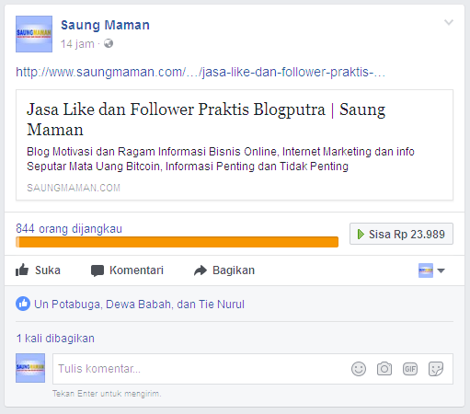Click the public globe privacy icon
Image resolution: width=470 pixels, height=414 pixels.
point(109,43)
